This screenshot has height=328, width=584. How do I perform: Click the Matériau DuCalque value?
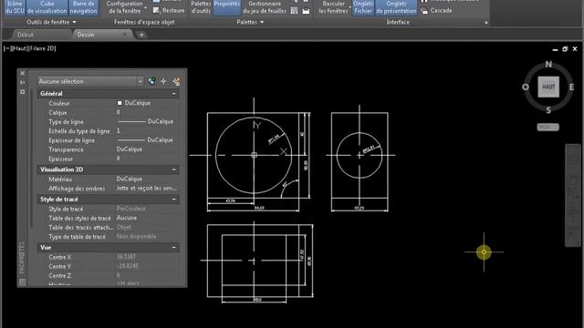pos(130,179)
